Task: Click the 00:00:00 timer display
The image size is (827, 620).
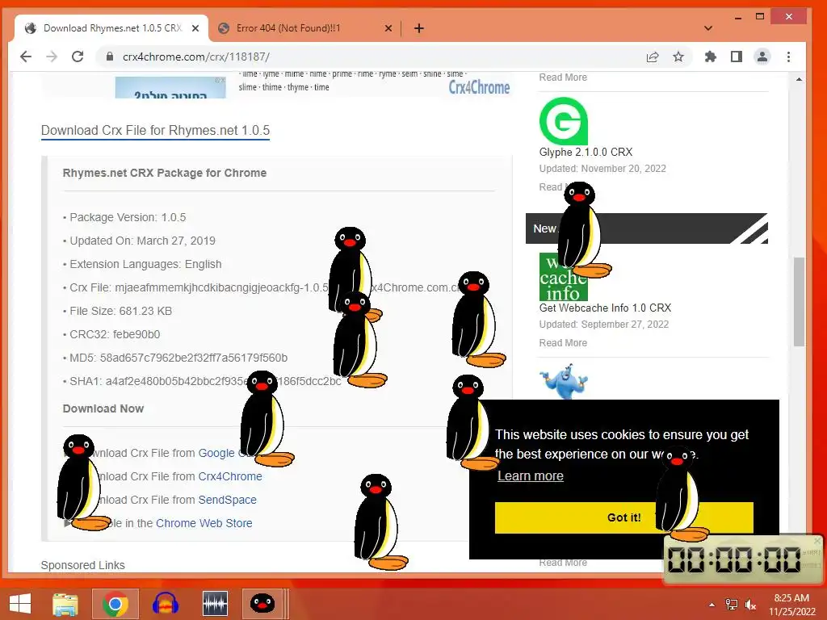Action: click(734, 559)
